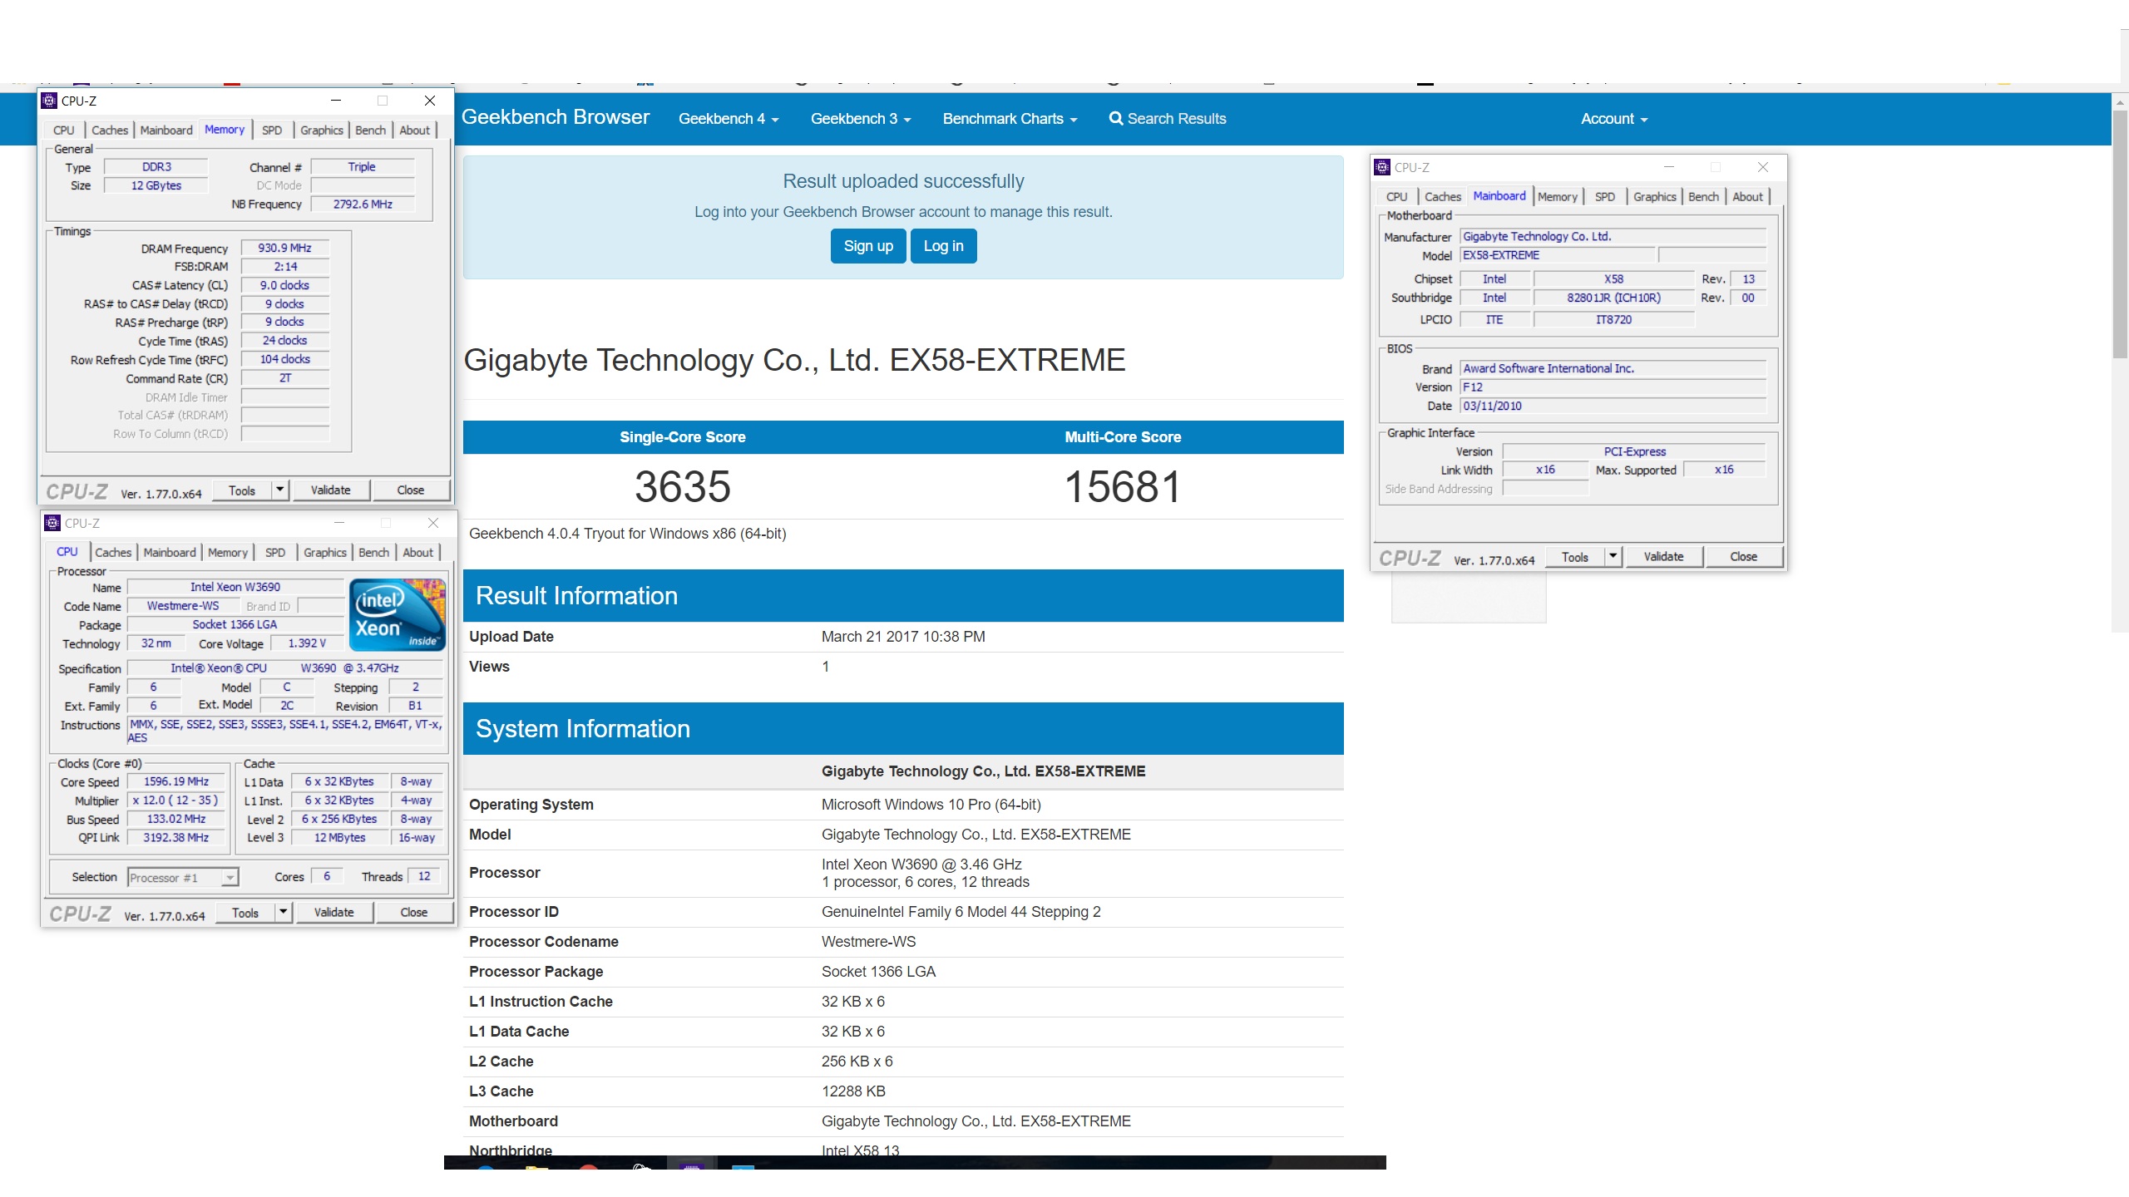Click the BIOS Version field F12
Screen dimensions: 2129x1197
(x=1613, y=387)
